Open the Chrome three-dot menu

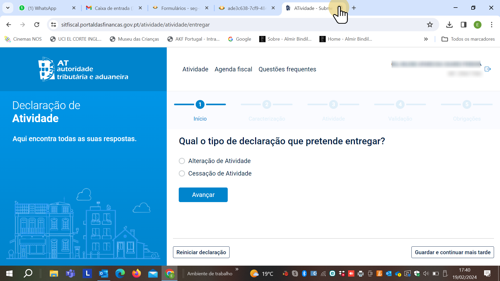pyautogui.click(x=491, y=25)
